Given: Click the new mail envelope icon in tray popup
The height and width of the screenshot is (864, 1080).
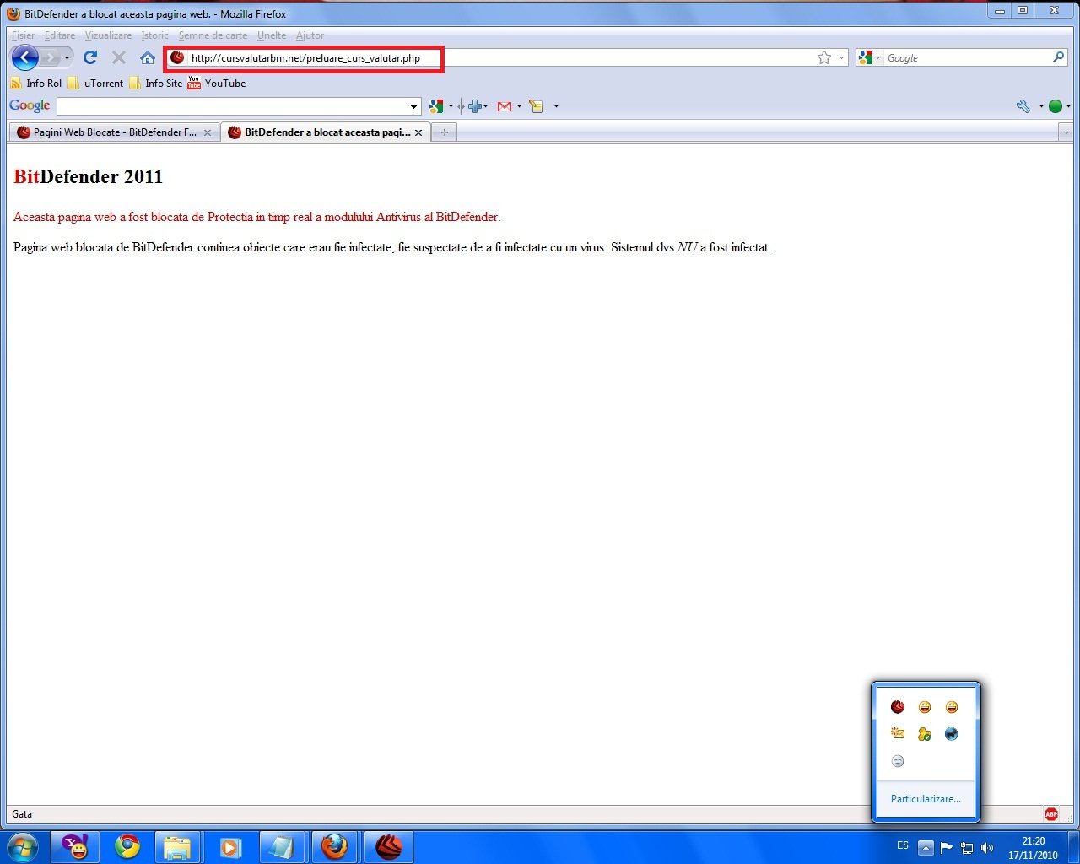Looking at the screenshot, I should point(898,734).
